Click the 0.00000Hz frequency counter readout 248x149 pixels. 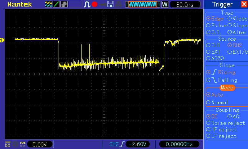point(179,144)
